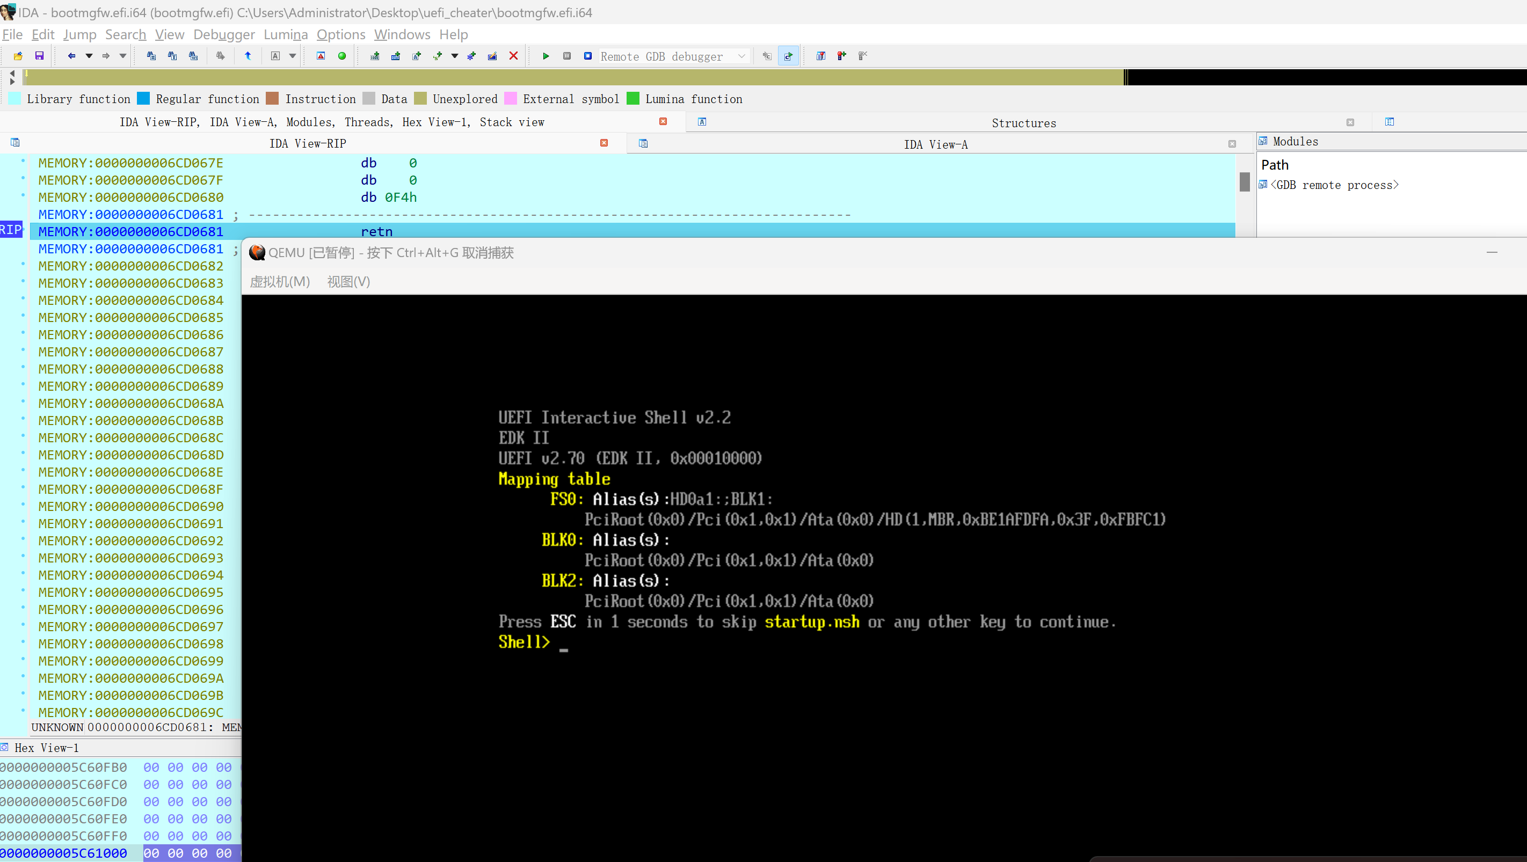The image size is (1527, 862).
Task: Click the 'CODE' convert-to-code icon
Action: [x=375, y=56]
